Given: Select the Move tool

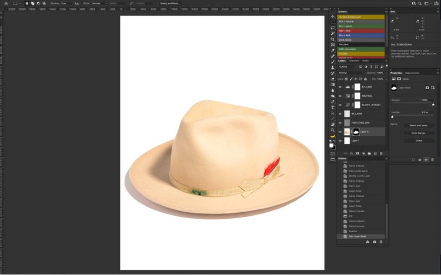Looking at the screenshot, I should click(333, 16).
